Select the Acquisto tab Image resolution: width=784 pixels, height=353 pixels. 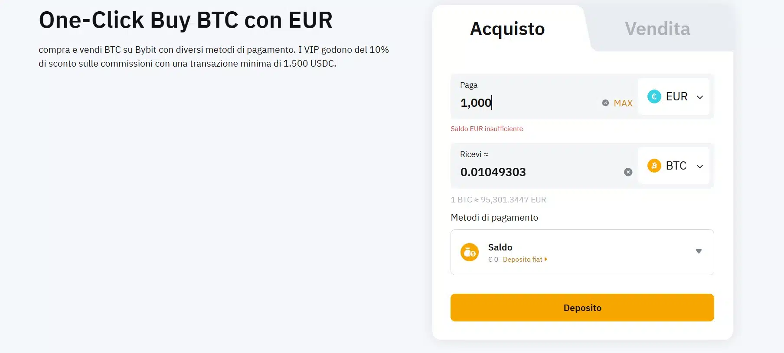pos(507,29)
